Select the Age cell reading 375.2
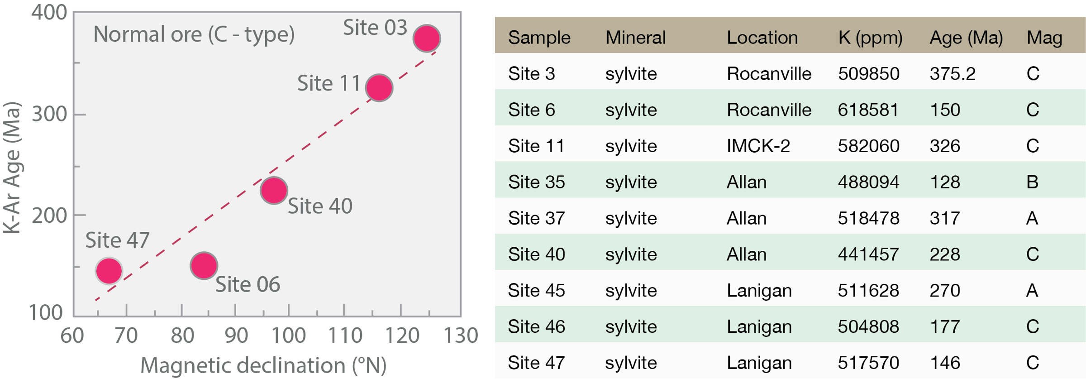 click(952, 74)
